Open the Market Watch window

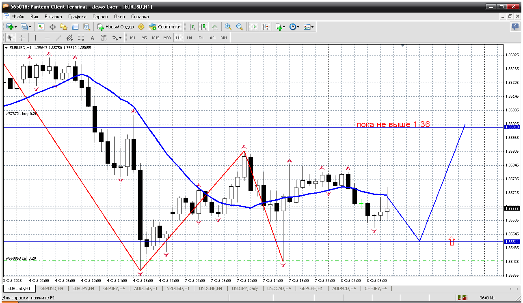click(x=41, y=27)
